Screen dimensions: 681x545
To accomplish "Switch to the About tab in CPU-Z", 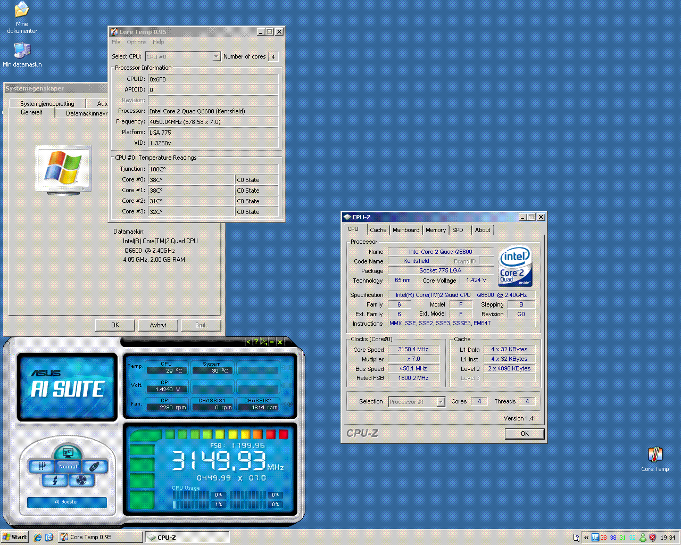I will [483, 230].
